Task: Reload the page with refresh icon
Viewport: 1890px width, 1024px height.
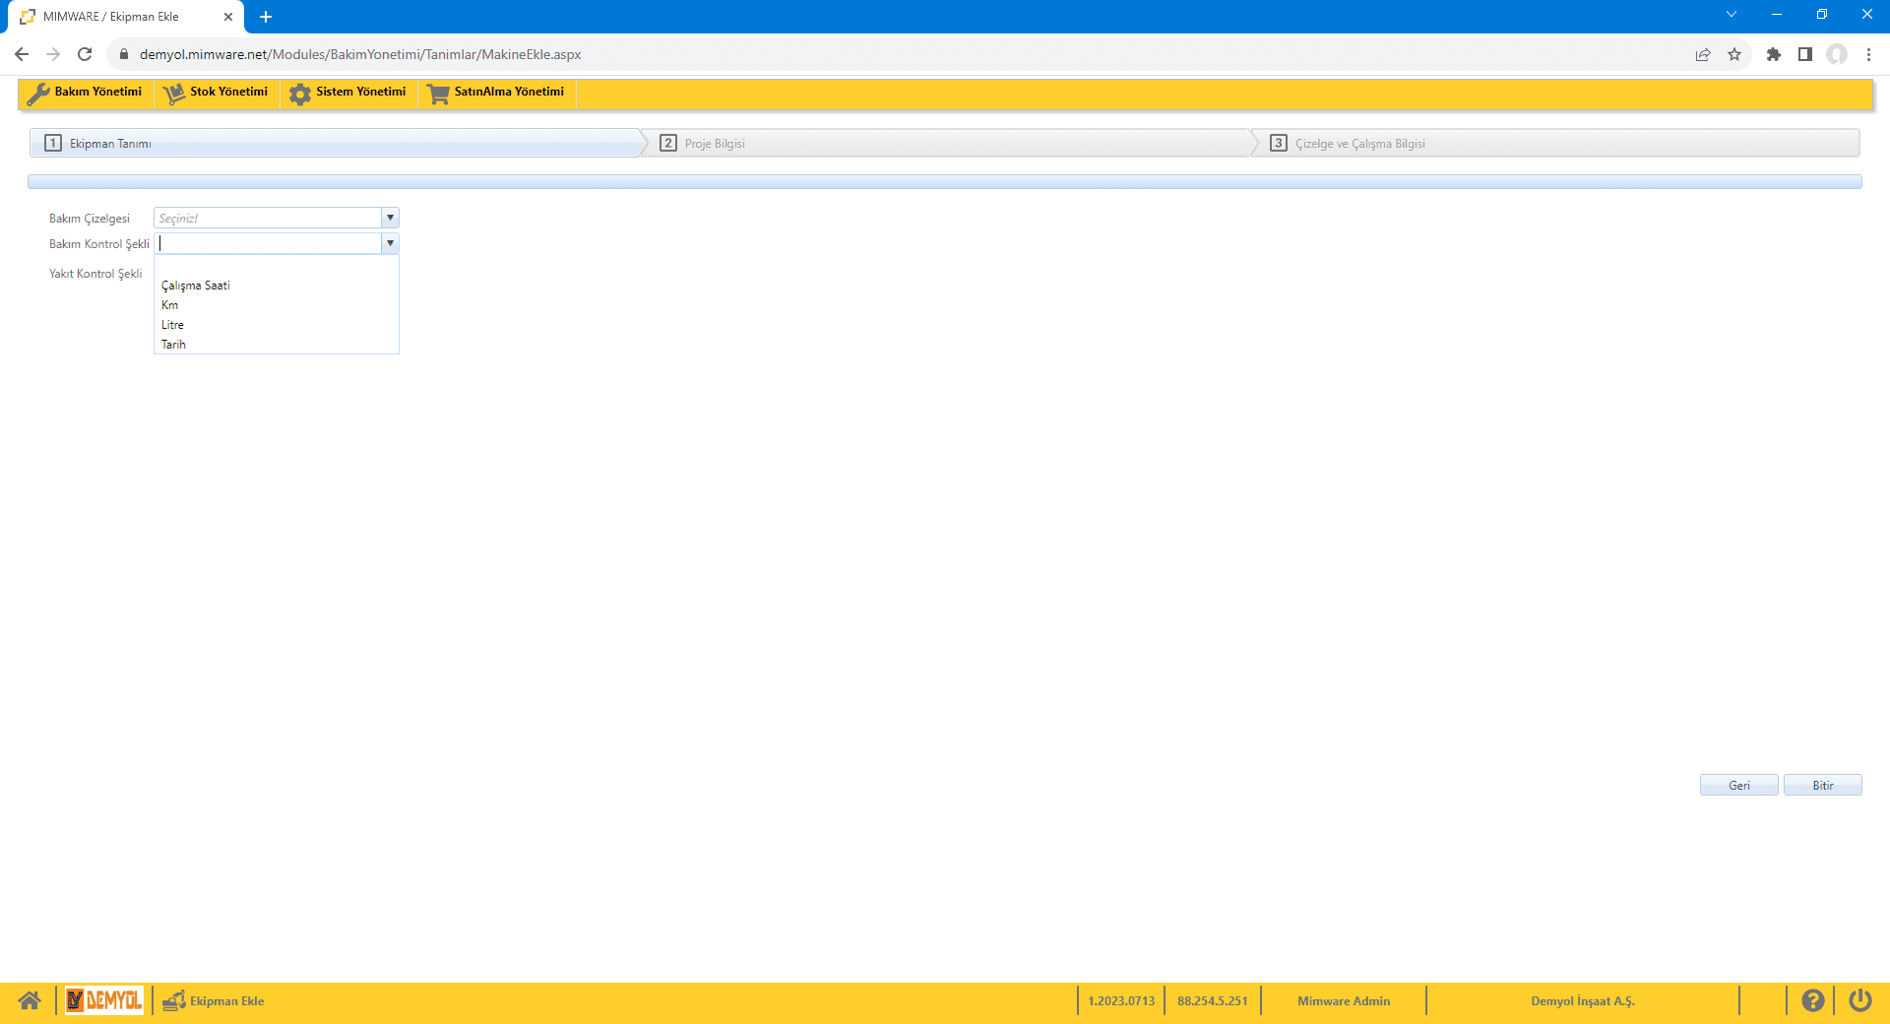Action: pyautogui.click(x=85, y=54)
